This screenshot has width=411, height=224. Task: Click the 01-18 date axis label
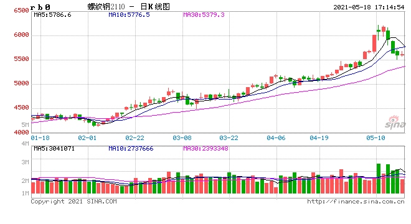(40, 138)
